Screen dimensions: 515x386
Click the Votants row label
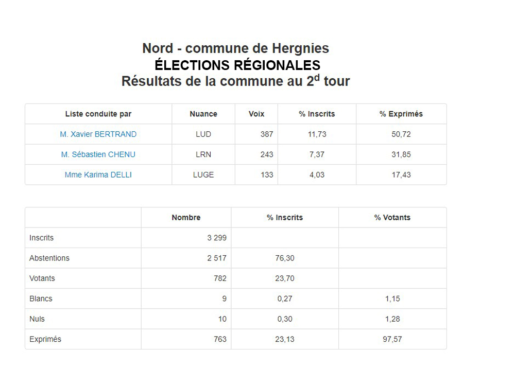(42, 278)
